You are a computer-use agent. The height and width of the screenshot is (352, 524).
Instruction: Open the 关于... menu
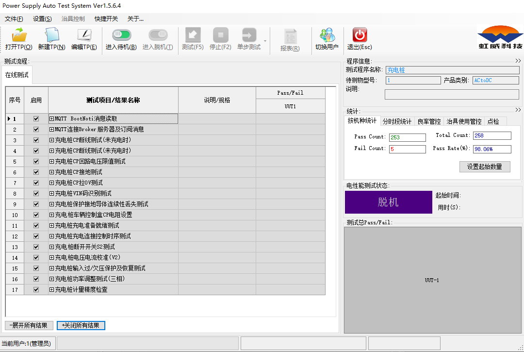pos(135,19)
